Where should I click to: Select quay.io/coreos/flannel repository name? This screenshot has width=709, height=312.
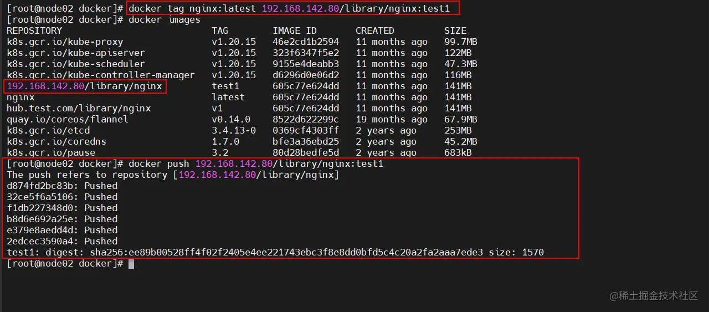[68, 119]
